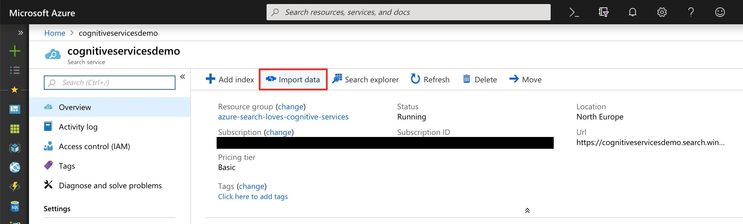Click Basic pricing tier value
Image resolution: width=743 pixels, height=224 pixels.
227,167
